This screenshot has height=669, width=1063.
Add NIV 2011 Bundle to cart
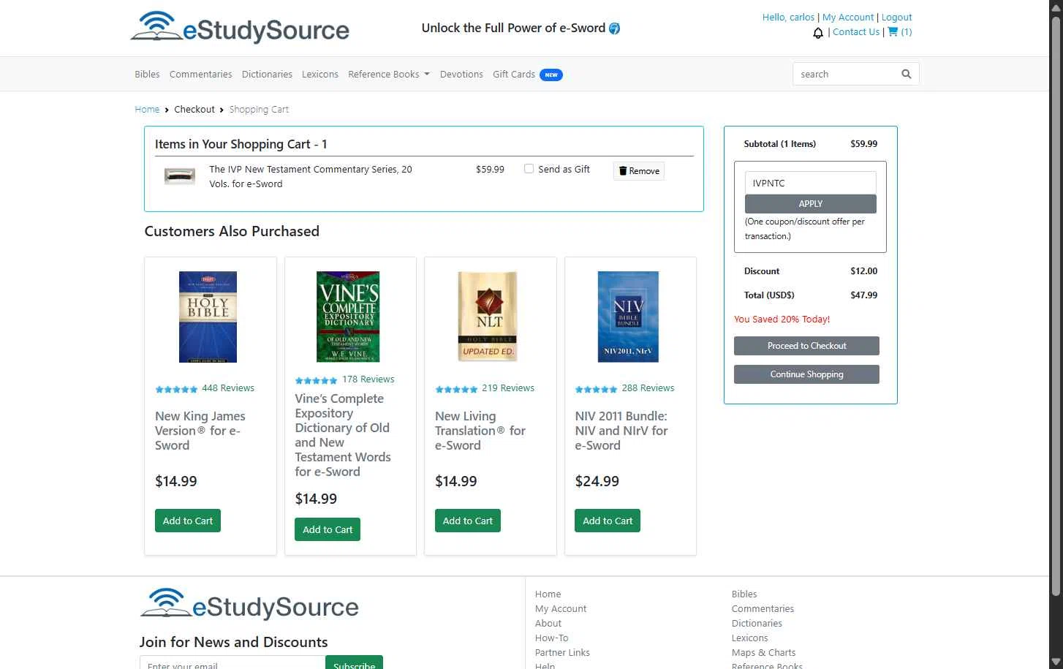(x=608, y=521)
